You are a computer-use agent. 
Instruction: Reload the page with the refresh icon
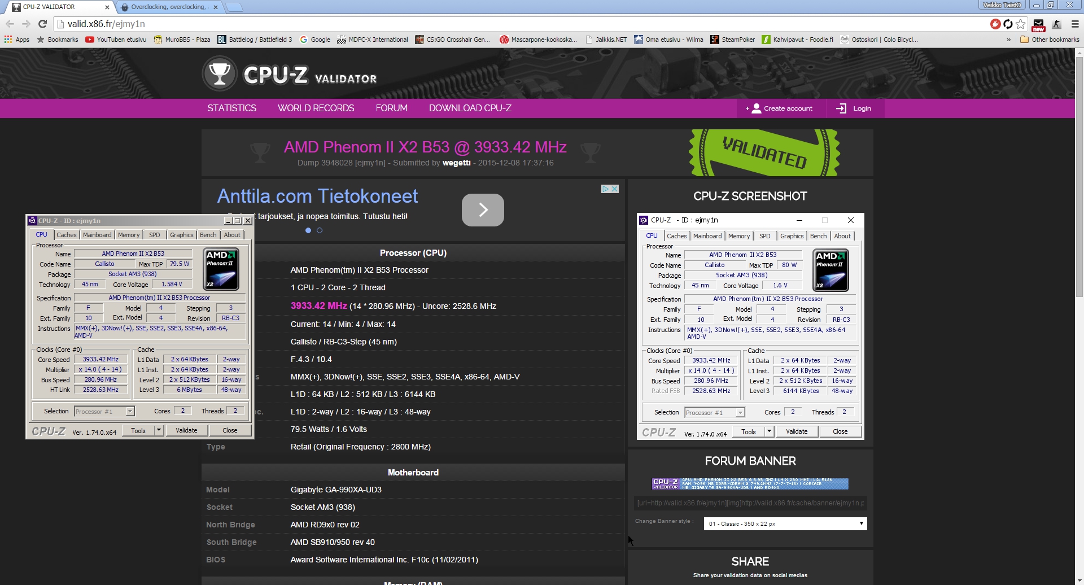click(42, 24)
